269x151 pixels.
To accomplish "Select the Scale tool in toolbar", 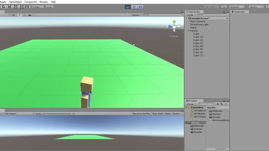I will [x=9, y=7].
